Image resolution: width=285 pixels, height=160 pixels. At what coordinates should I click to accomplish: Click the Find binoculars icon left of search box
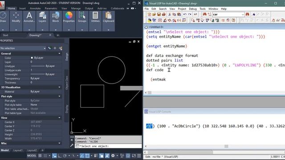pyautogui.click(x=205, y=14)
